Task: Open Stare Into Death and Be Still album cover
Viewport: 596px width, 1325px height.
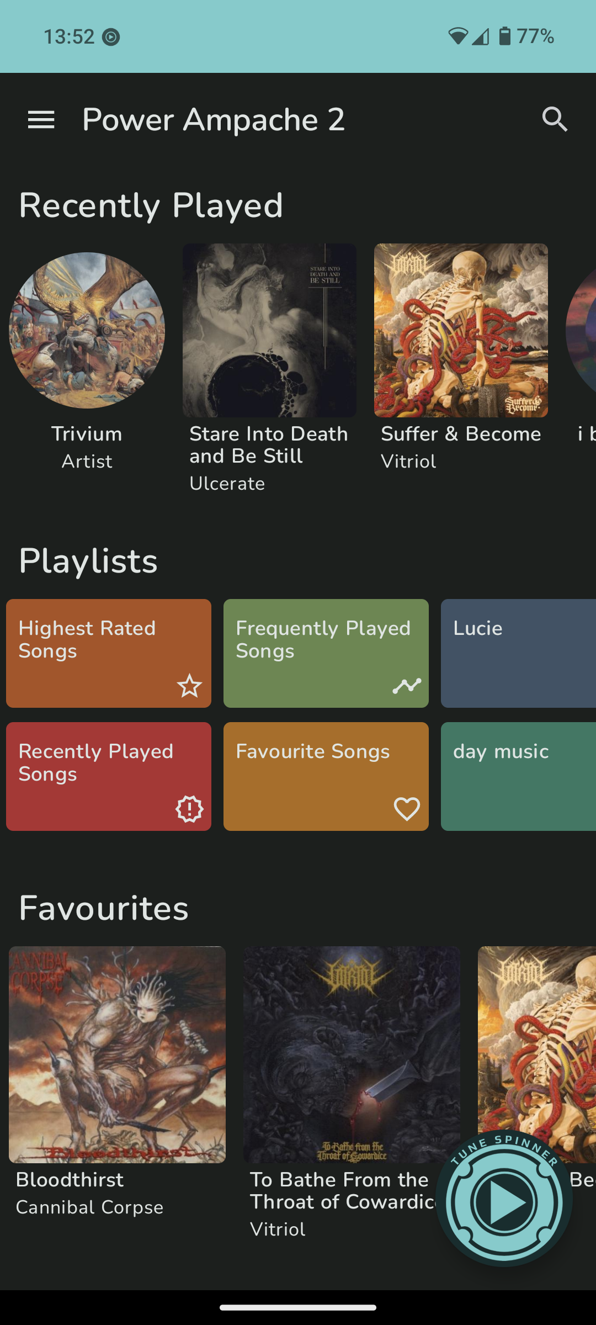Action: click(269, 330)
